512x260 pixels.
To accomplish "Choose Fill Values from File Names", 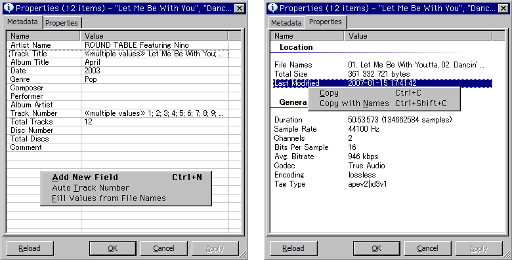I will point(126,198).
